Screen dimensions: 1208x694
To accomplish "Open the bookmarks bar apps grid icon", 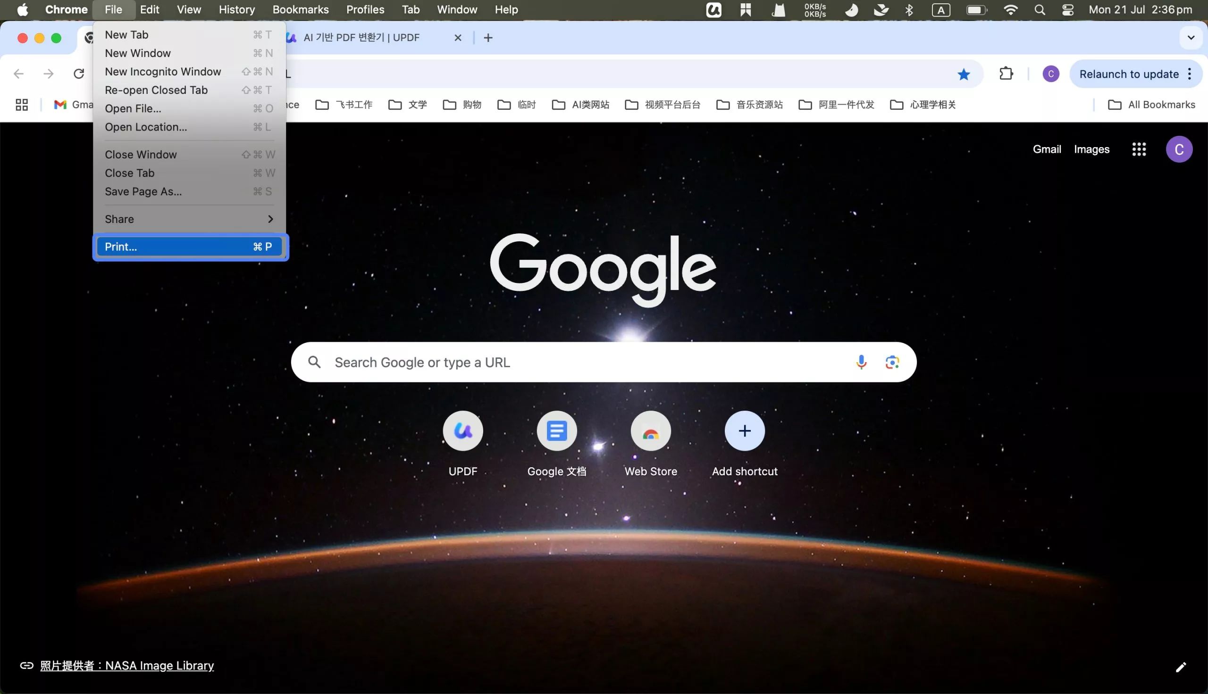I will click(22, 104).
